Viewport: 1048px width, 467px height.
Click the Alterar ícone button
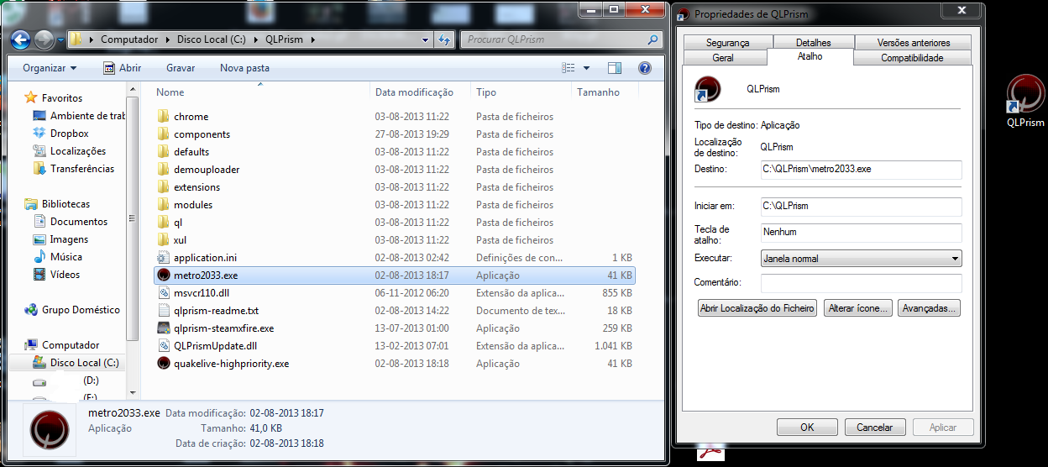pos(857,308)
